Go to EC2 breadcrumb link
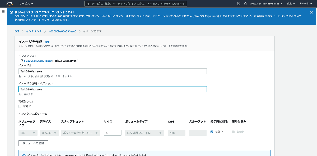The height and width of the screenshot is (156, 317). [x=17, y=31]
